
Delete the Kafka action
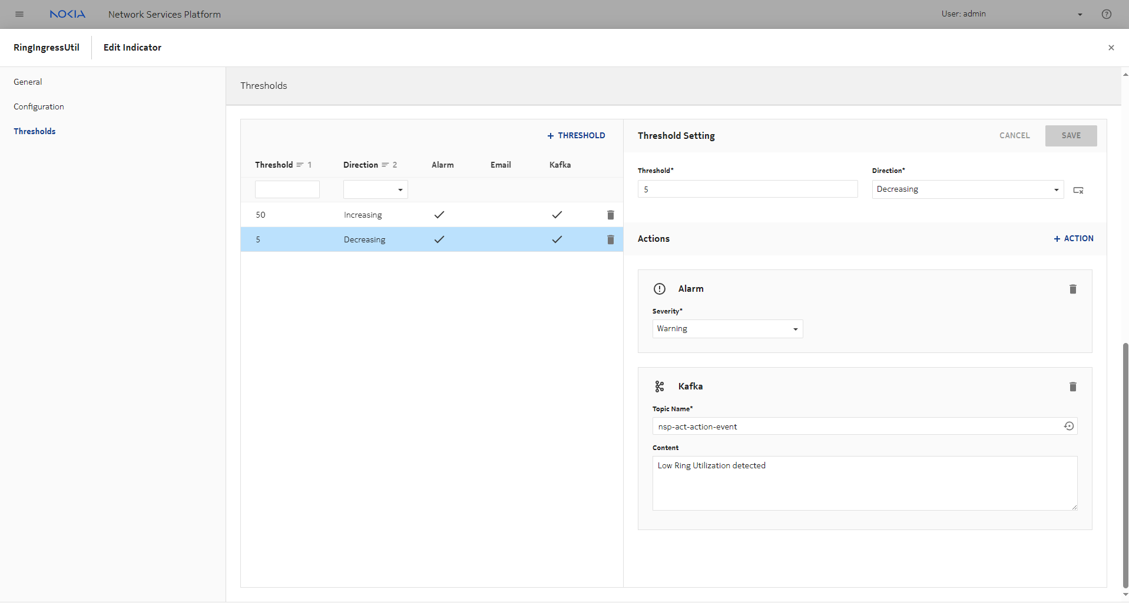coord(1073,387)
